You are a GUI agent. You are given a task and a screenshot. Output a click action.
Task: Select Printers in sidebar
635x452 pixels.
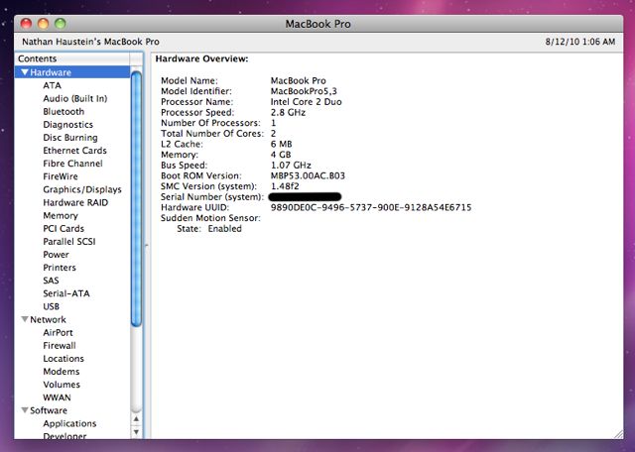click(60, 268)
